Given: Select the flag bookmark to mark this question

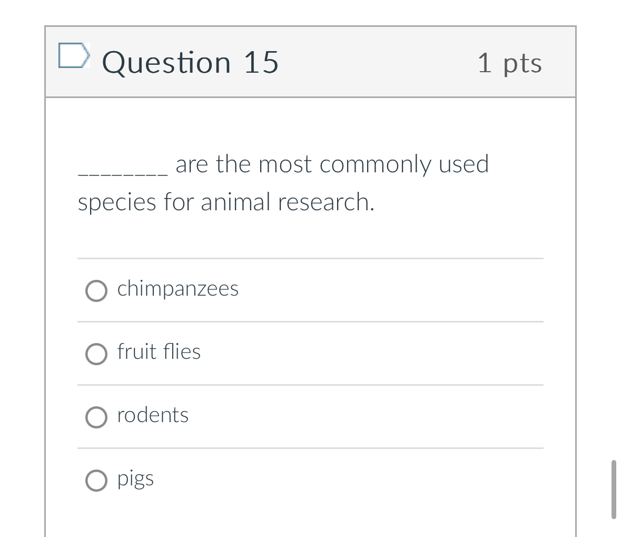Looking at the screenshot, I should tap(74, 55).
